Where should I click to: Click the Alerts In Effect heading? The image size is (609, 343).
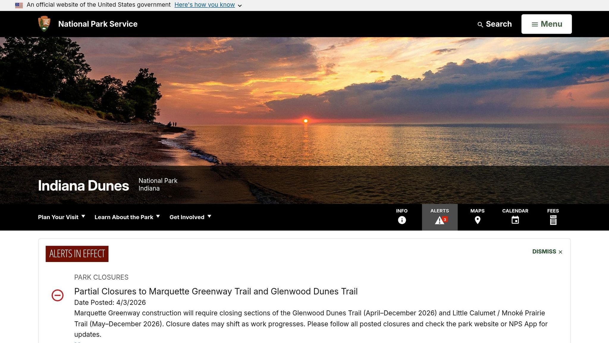[x=77, y=254]
